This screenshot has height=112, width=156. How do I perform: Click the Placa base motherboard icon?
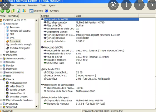[4, 55]
